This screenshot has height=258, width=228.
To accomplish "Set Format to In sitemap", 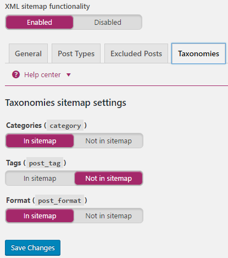I will [x=40, y=216].
